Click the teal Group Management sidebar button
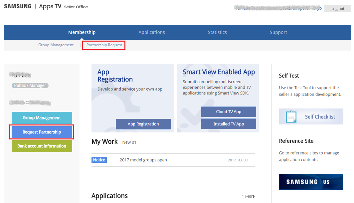 (42, 118)
